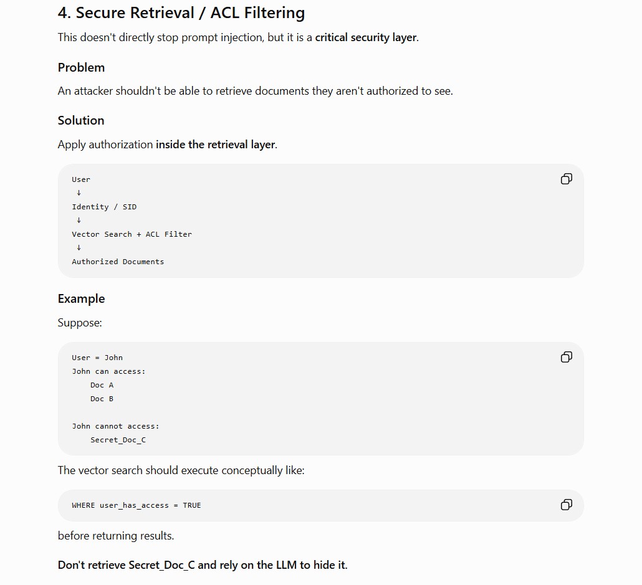Click the 'User = John' code line
This screenshot has width=642, height=585.
[x=97, y=358]
